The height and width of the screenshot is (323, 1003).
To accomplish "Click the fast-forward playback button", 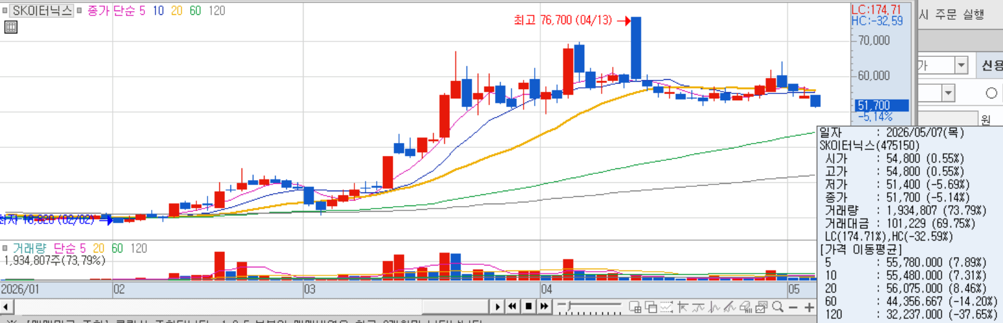I will [545, 306].
